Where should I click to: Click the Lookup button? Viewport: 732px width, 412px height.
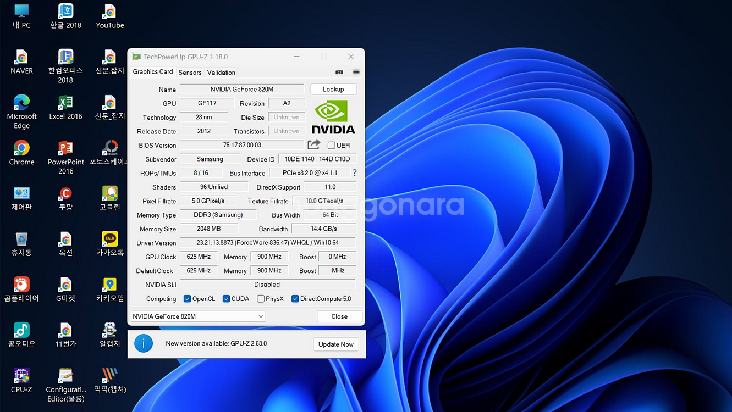tap(333, 89)
